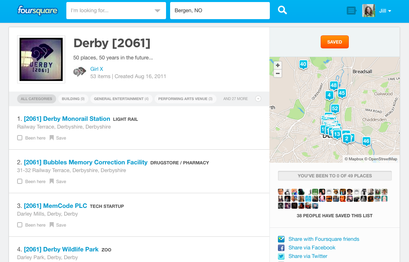This screenshot has height=262, width=409.
Task: Click the Facebook share icon
Action: [281, 248]
